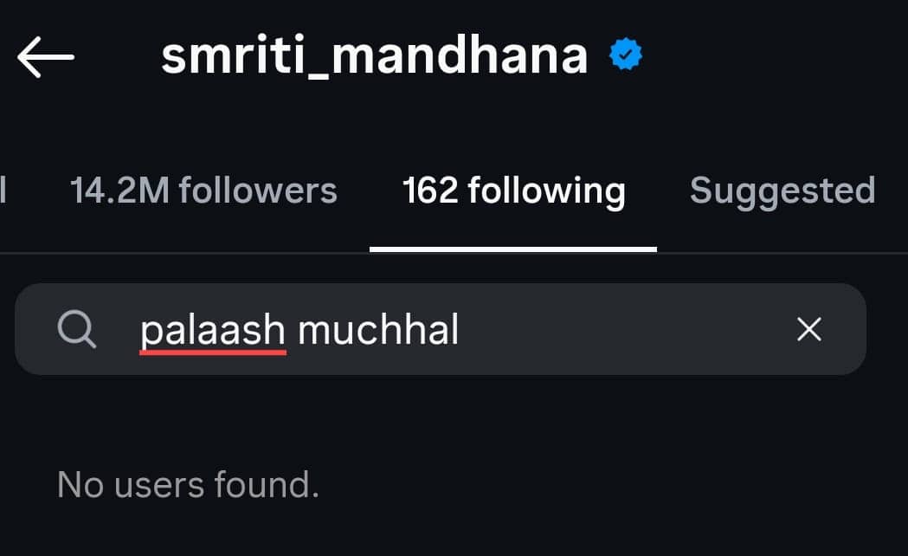The width and height of the screenshot is (908, 556).
Task: Click the "No users found." message
Action: (x=188, y=485)
